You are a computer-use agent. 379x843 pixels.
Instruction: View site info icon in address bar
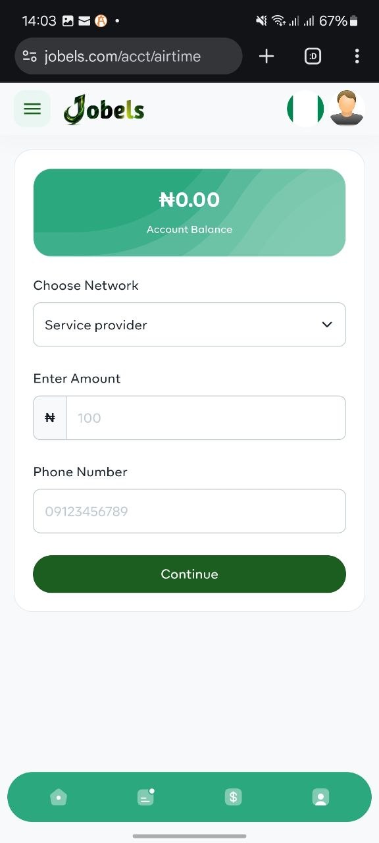(30, 56)
